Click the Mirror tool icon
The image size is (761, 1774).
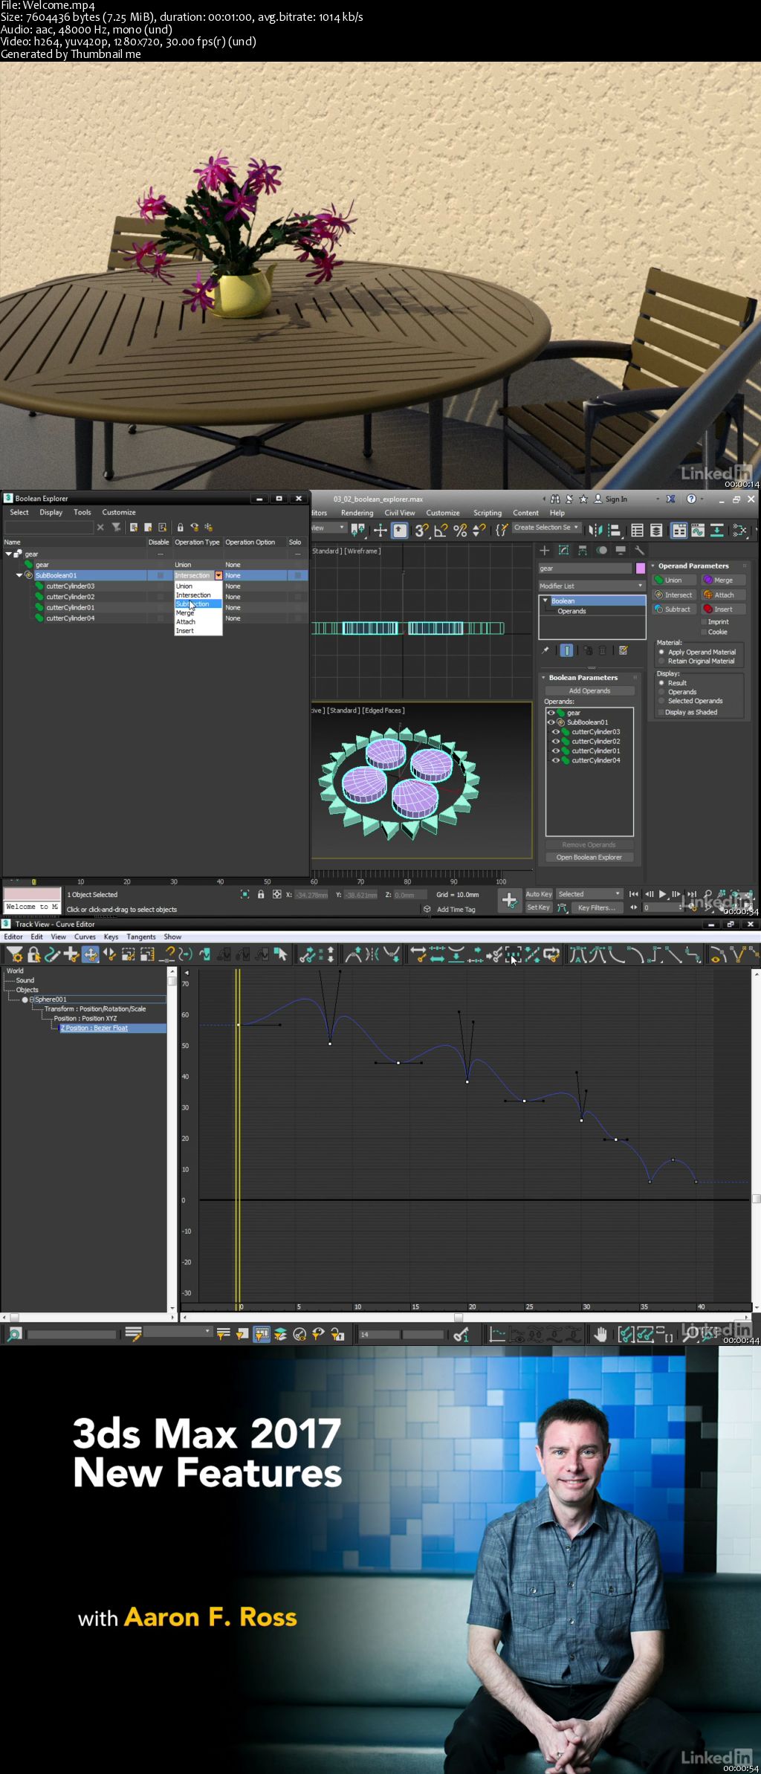tap(595, 530)
